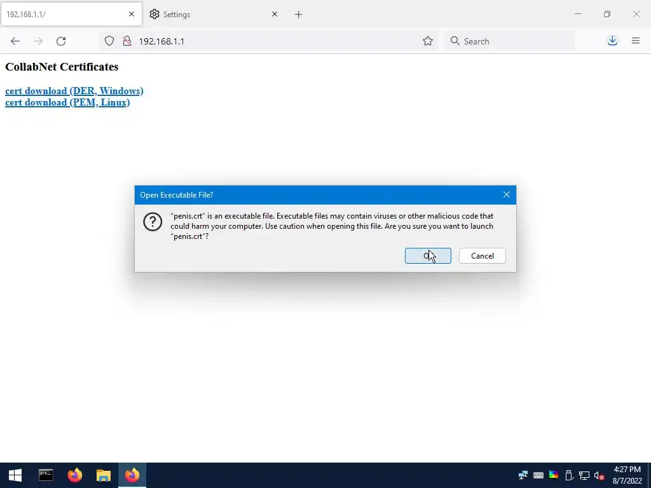Viewport: 651px width, 488px height.
Task: Download the DER Windows certificate
Action: point(74,91)
